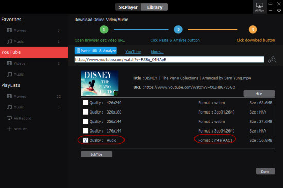
Task: Minimize the 5KPlayer window
Action: (271, 11)
